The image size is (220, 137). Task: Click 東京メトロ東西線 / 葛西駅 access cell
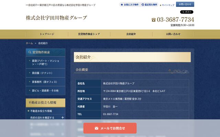coord(145,99)
